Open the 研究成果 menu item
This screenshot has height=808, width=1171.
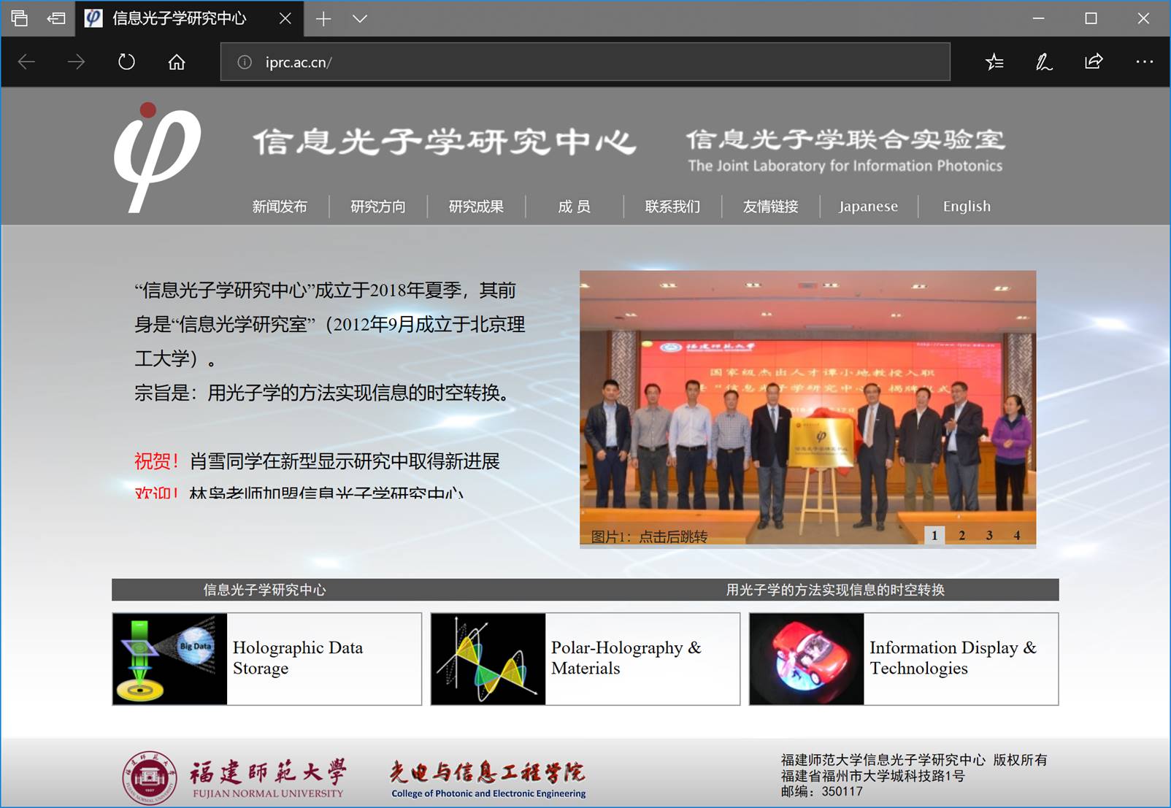[476, 207]
